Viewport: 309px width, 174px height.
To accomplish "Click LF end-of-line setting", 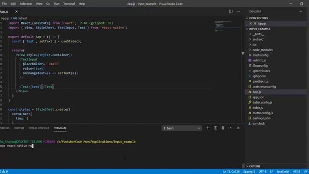I will point(271,172).
